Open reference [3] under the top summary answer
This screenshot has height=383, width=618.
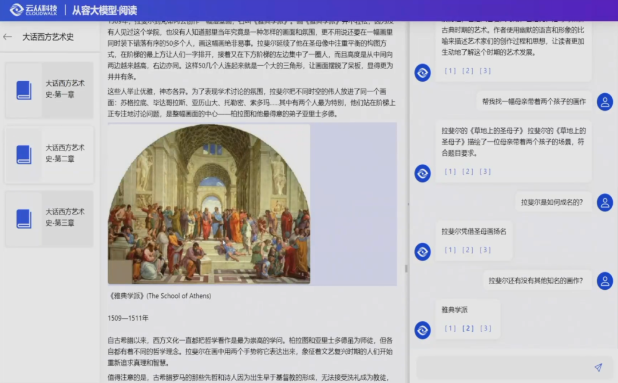pyautogui.click(x=486, y=71)
